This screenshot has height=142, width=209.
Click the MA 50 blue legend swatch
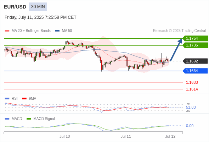pyautogui.click(x=57, y=31)
